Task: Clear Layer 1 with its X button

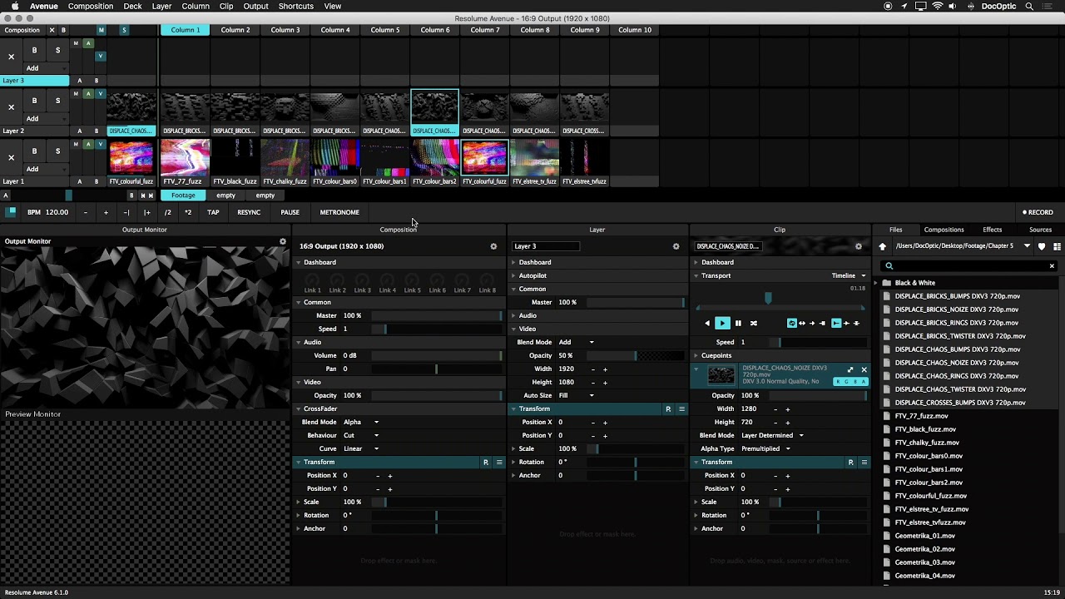Action: pos(11,157)
